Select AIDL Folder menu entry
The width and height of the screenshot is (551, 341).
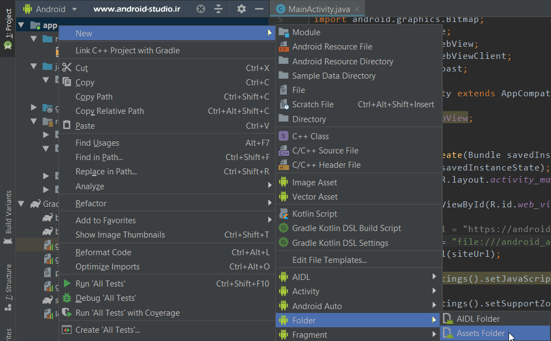[478, 318]
